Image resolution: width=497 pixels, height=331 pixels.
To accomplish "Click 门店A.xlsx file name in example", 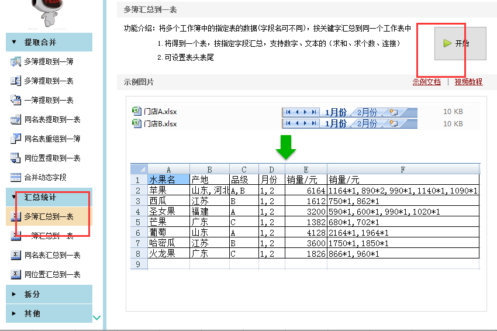I will coord(160,112).
